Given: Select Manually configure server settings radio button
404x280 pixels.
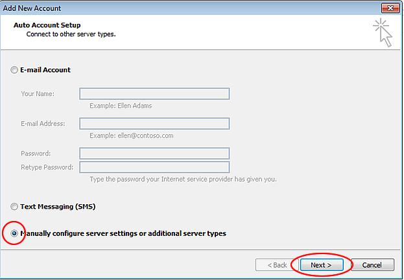Looking at the screenshot, I should tap(14, 233).
